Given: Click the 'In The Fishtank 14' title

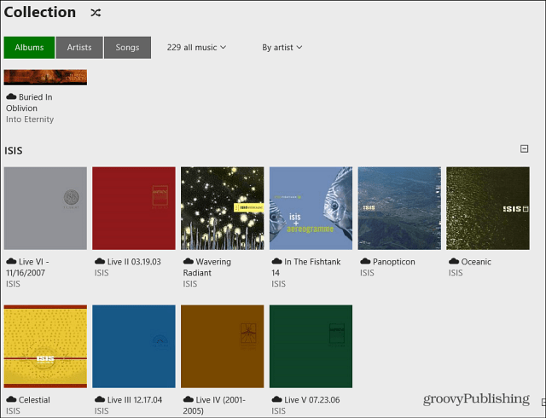Looking at the screenshot, I should coord(306,267).
